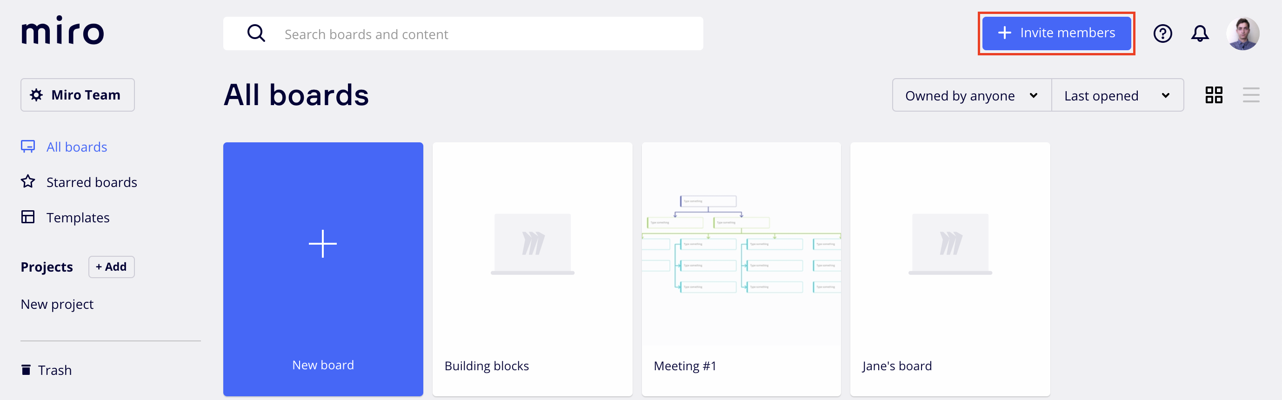This screenshot has width=1282, height=400.
Task: Add a new project
Action: (x=112, y=267)
